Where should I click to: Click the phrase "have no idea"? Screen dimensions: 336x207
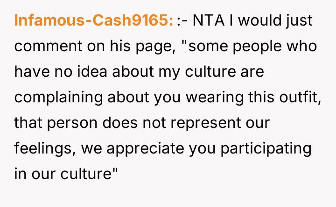(61, 72)
